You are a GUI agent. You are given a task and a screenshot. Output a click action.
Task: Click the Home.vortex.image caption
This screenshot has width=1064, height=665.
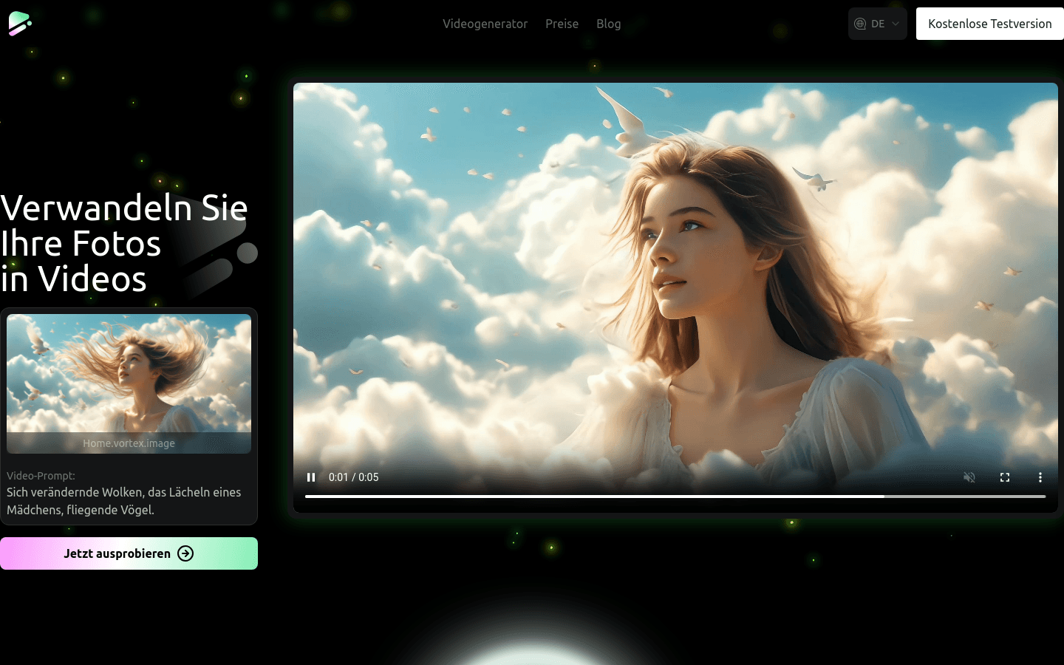(x=129, y=443)
